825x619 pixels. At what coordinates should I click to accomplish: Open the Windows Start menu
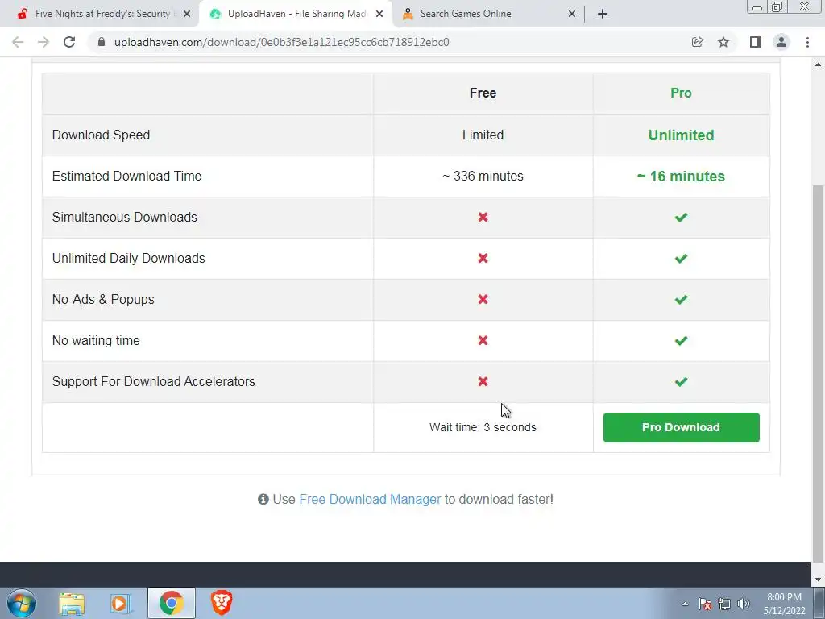coord(22,603)
